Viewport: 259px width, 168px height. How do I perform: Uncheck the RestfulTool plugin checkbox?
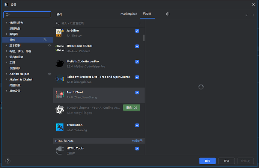(137, 92)
